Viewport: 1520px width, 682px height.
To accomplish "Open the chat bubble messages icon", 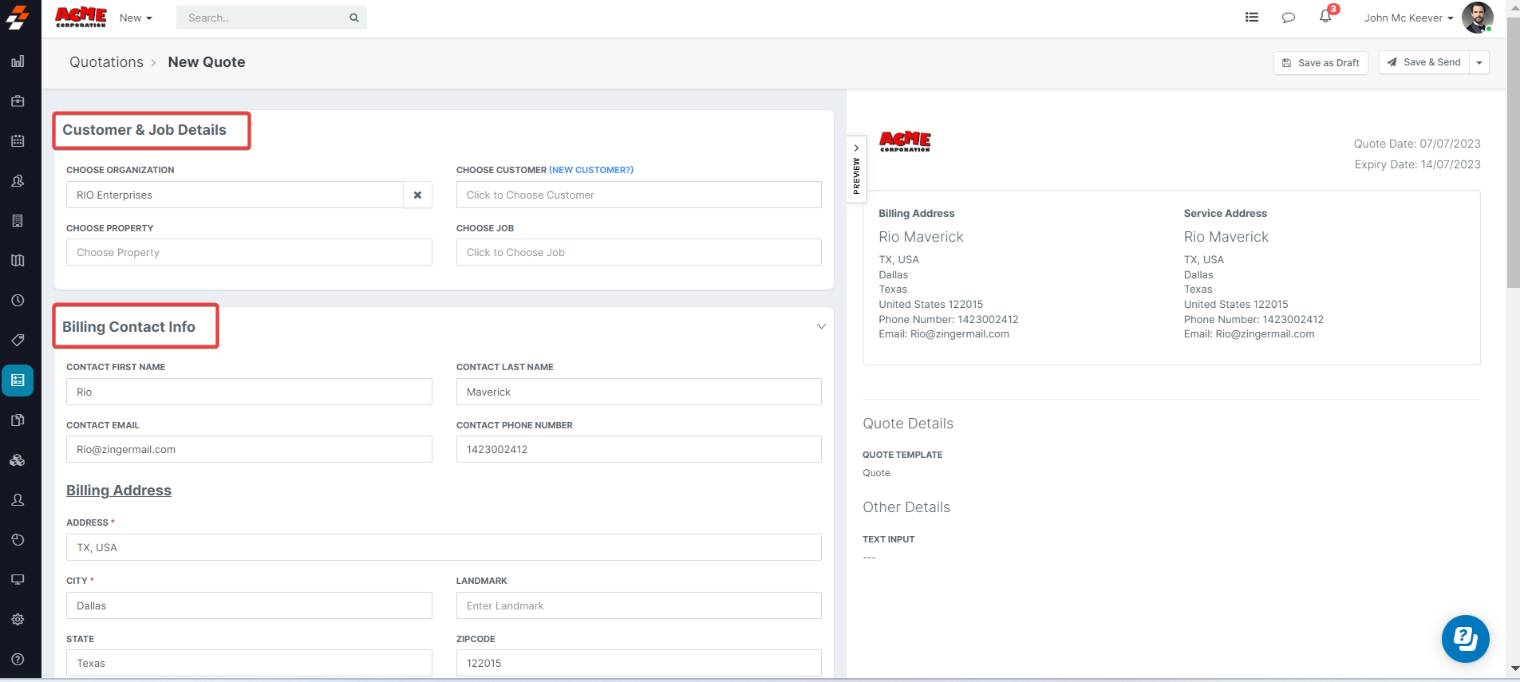I will [1288, 18].
